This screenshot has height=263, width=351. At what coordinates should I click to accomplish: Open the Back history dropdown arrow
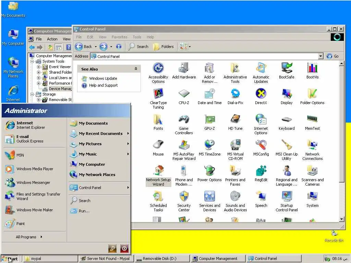pos(96,47)
